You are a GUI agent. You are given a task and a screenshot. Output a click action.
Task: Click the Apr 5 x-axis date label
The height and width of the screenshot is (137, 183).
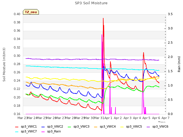click(146, 118)
